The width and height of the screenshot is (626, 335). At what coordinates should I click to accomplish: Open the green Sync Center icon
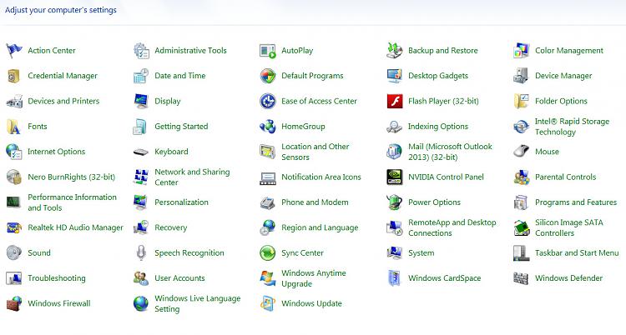tap(267, 252)
